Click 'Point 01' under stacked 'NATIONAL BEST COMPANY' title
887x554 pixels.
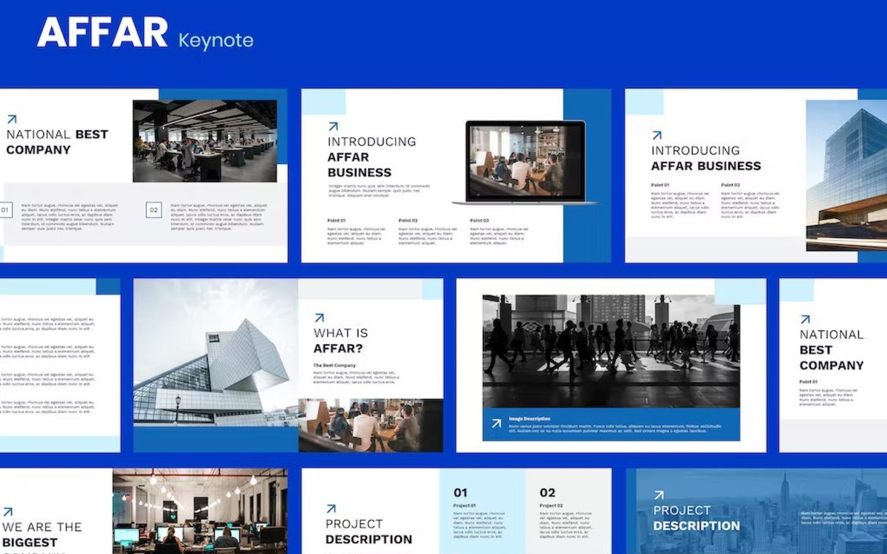(x=808, y=382)
